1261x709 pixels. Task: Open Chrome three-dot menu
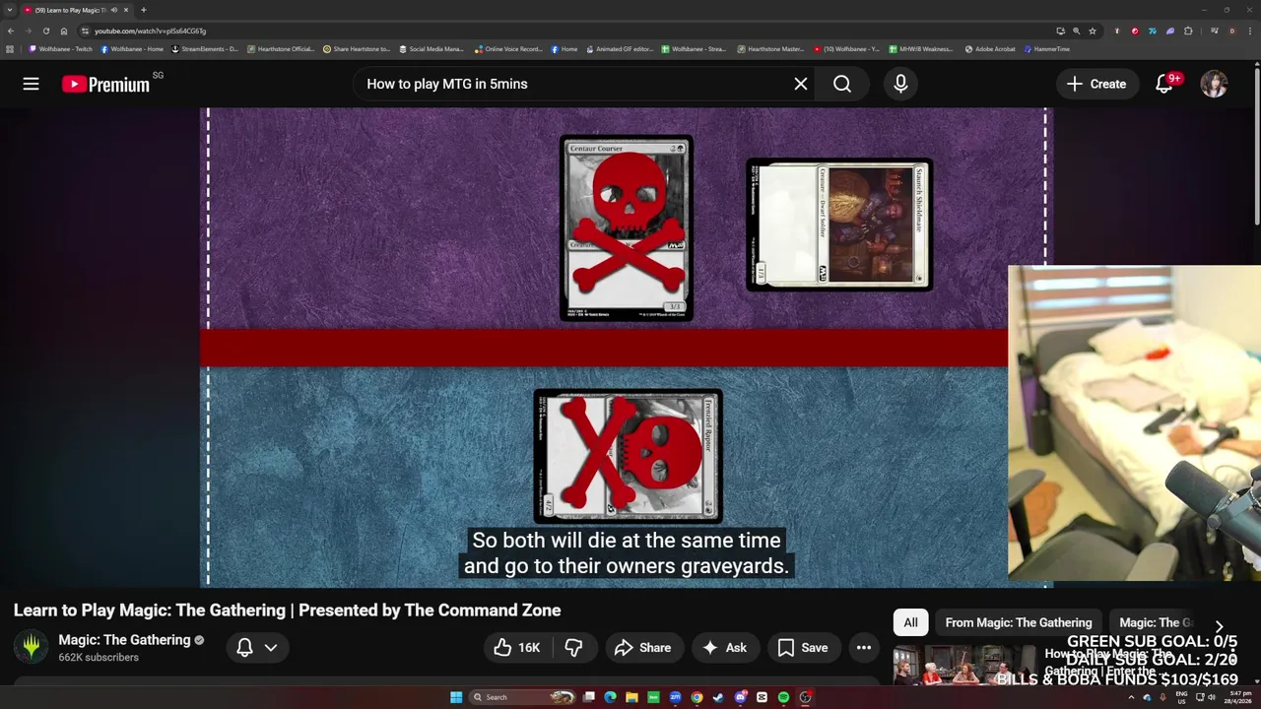pyautogui.click(x=1249, y=31)
